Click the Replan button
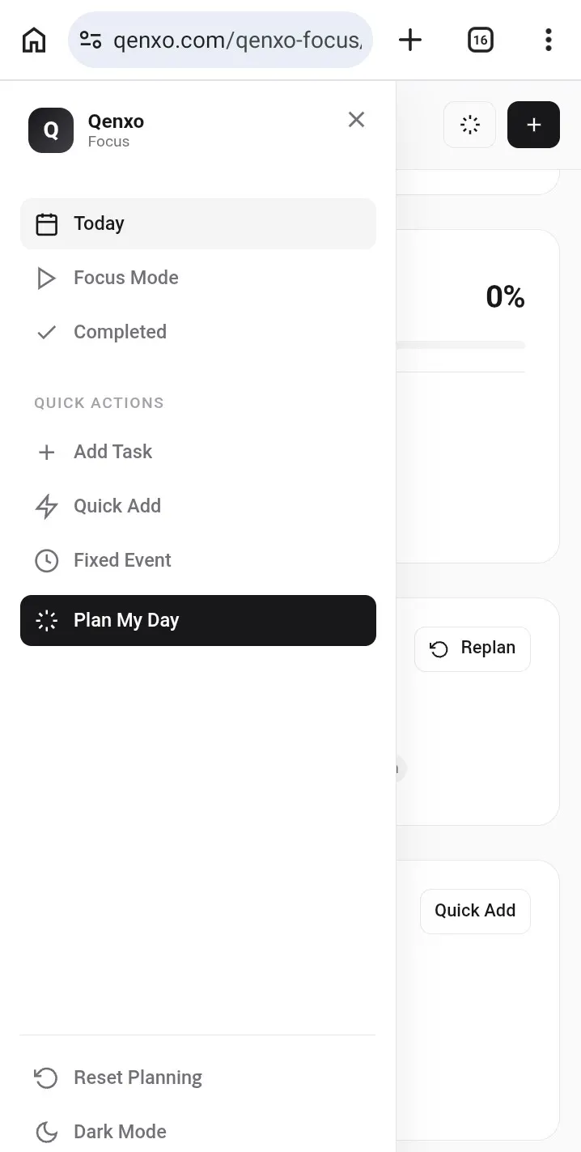 pyautogui.click(x=473, y=648)
